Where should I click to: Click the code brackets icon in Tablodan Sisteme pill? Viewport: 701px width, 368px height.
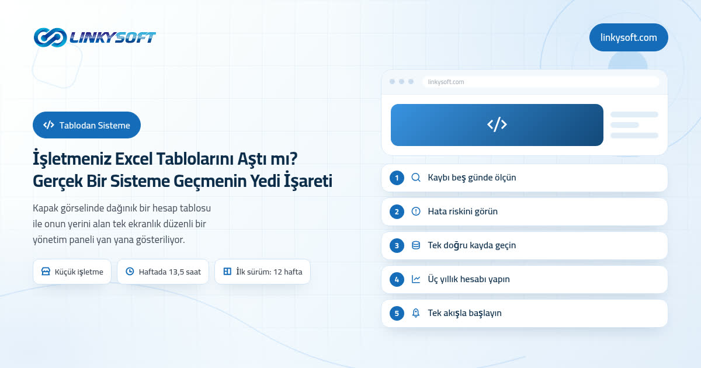pos(49,125)
